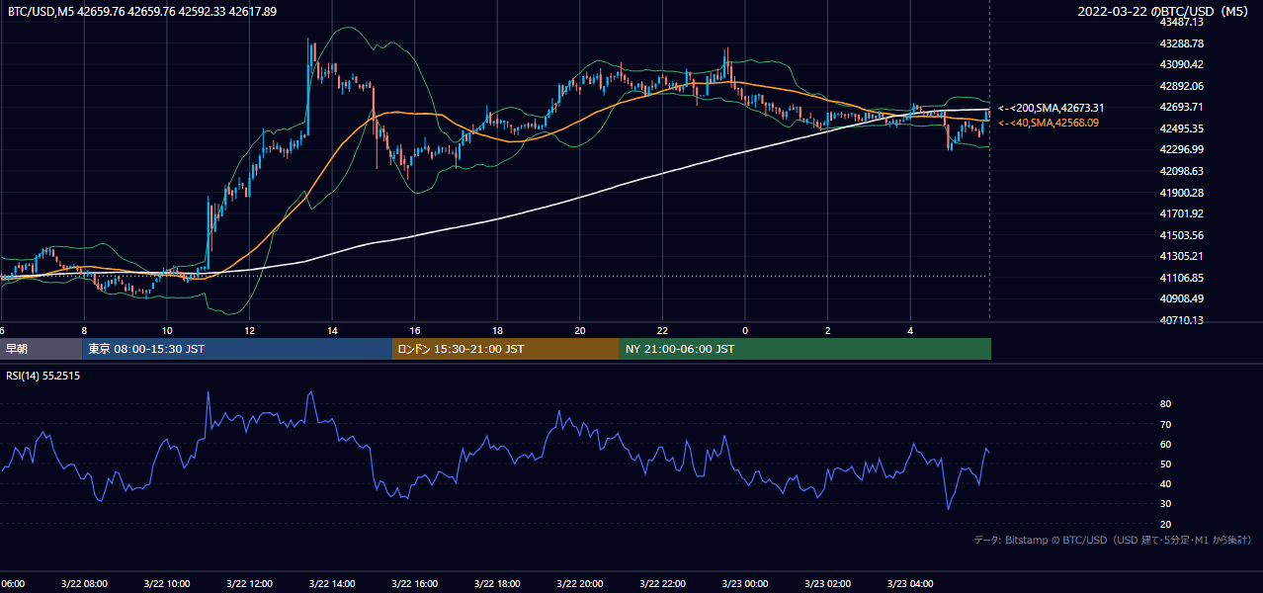Click the BTC/USD,M5 OHLC header text
The height and width of the screenshot is (593, 1263).
pos(142,12)
